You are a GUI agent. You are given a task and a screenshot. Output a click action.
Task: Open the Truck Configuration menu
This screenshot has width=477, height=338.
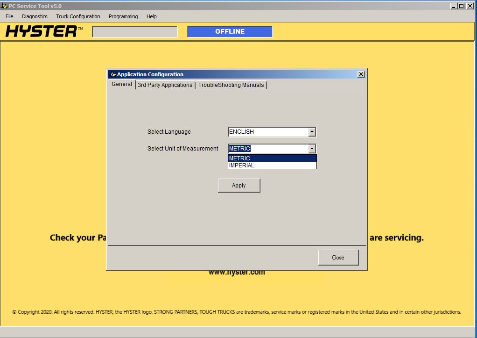pyautogui.click(x=78, y=16)
